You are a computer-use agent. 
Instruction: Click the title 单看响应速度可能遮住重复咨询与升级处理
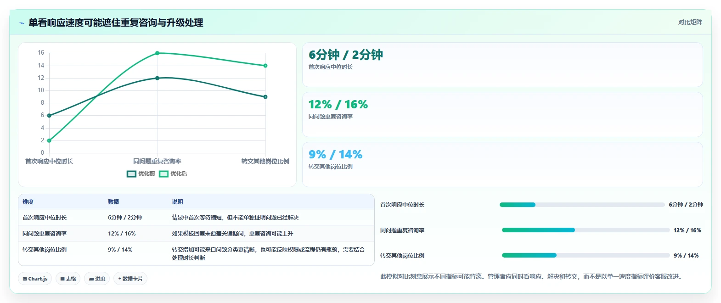coord(116,23)
